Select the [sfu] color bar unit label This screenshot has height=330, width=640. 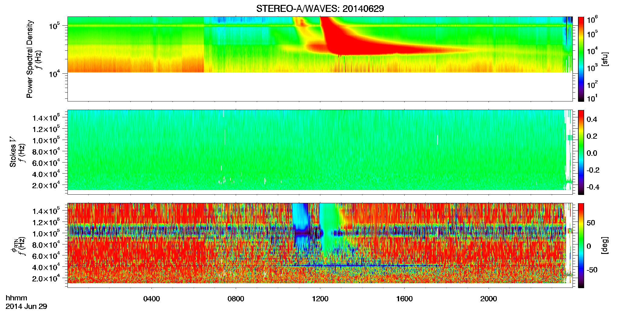605,59
